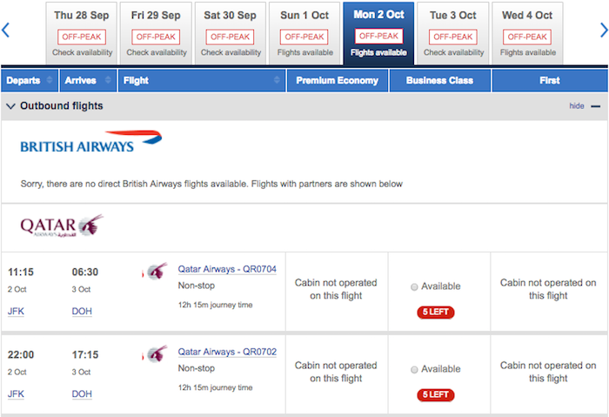Open Qatar Airways - QR0704 flight details
This screenshot has width=609, height=417.
tap(227, 269)
